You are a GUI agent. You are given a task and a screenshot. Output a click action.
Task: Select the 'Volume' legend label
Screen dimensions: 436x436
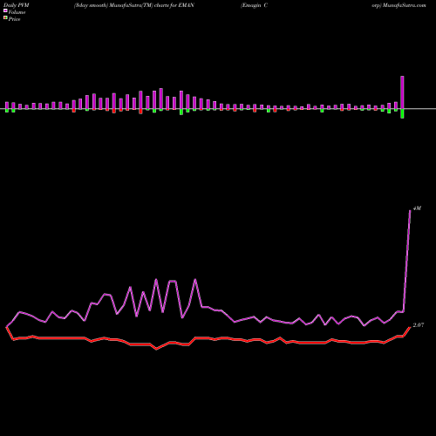pos(17,12)
